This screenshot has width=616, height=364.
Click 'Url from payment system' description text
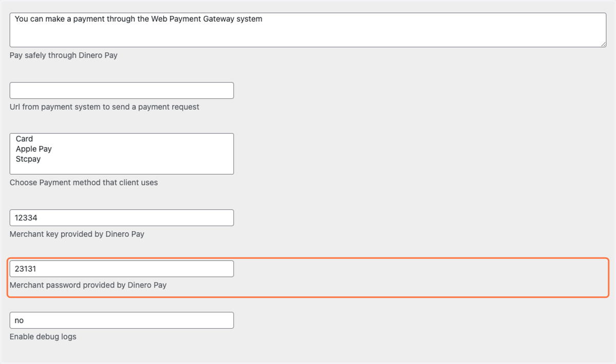click(105, 107)
